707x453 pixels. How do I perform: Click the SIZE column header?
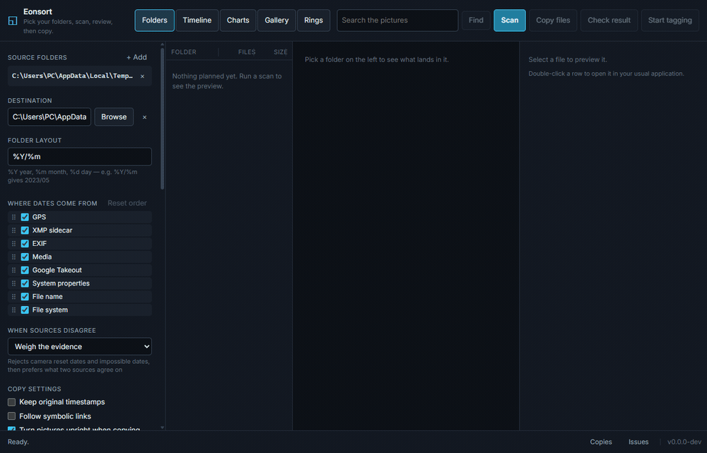coord(281,52)
